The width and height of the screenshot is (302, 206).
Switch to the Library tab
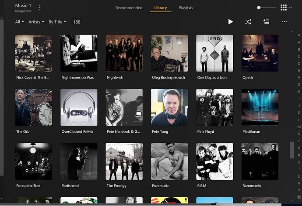tap(161, 8)
